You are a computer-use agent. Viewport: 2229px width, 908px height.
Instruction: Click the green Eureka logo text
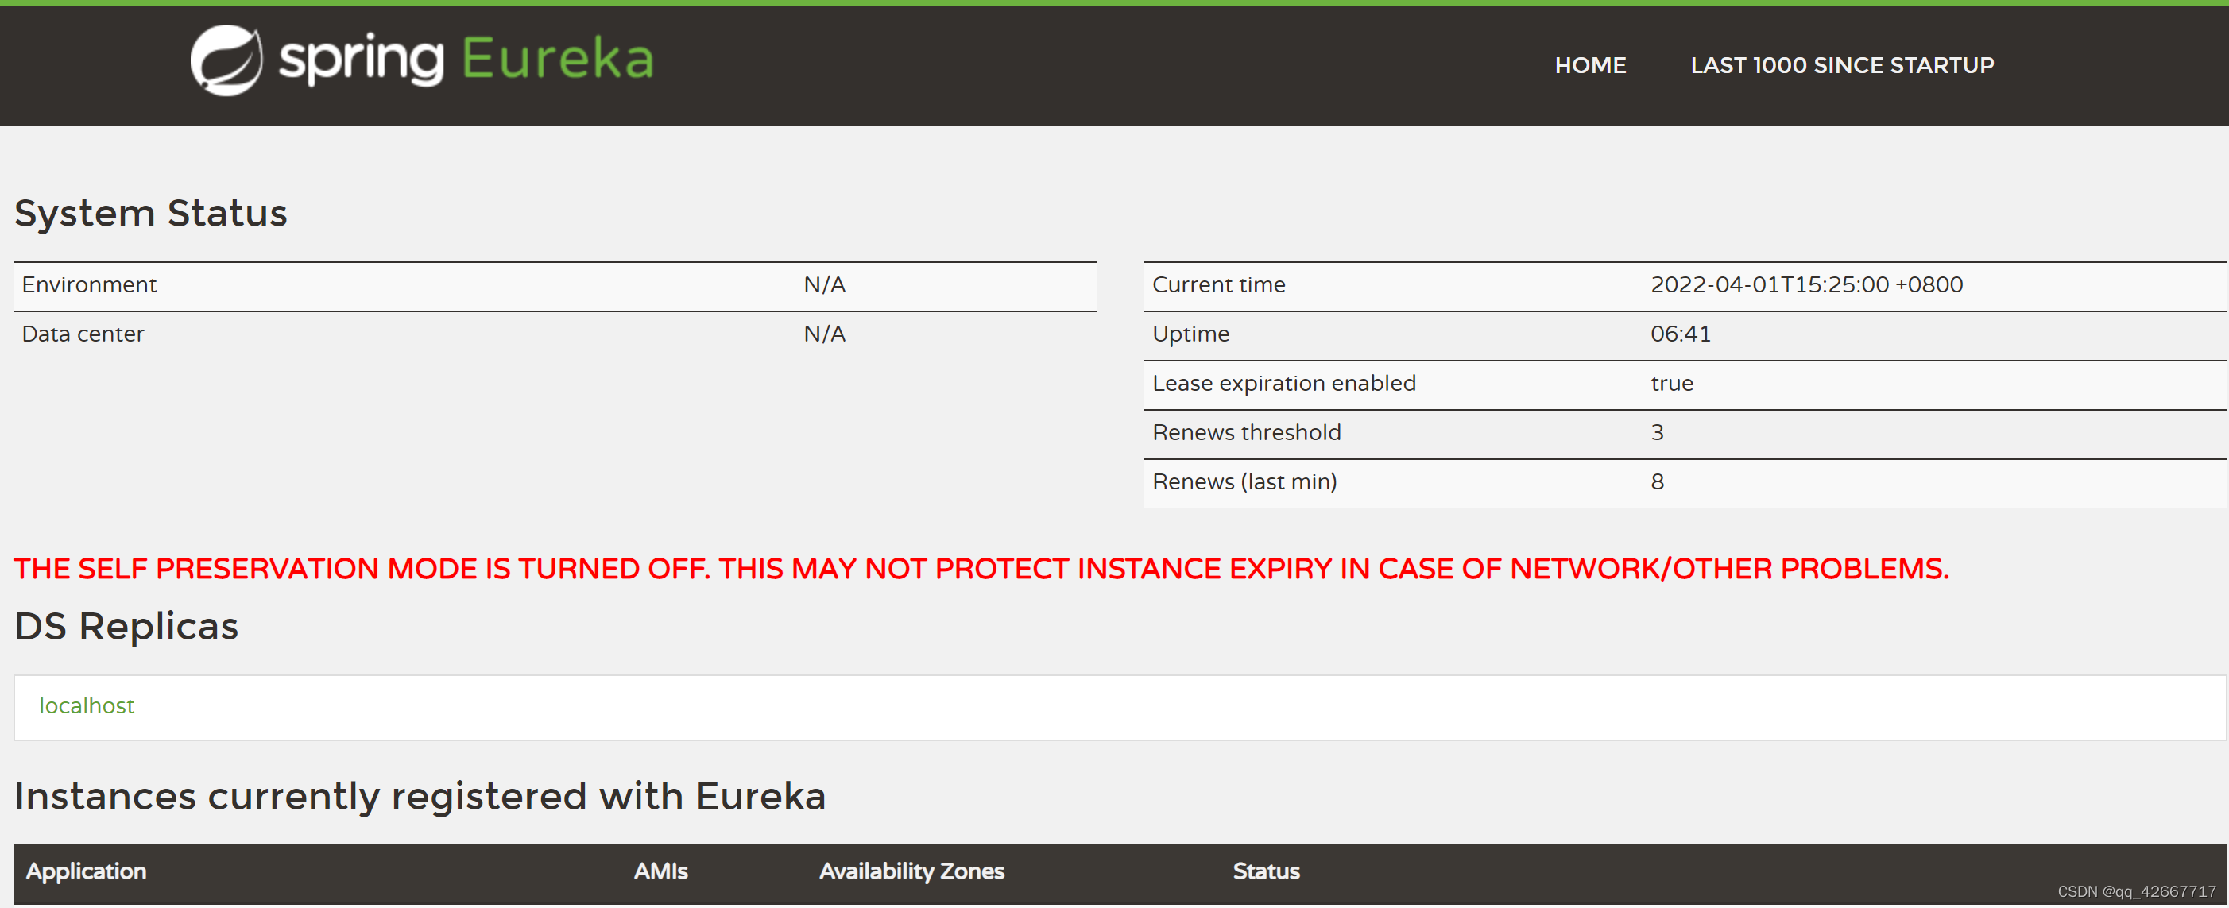557,60
